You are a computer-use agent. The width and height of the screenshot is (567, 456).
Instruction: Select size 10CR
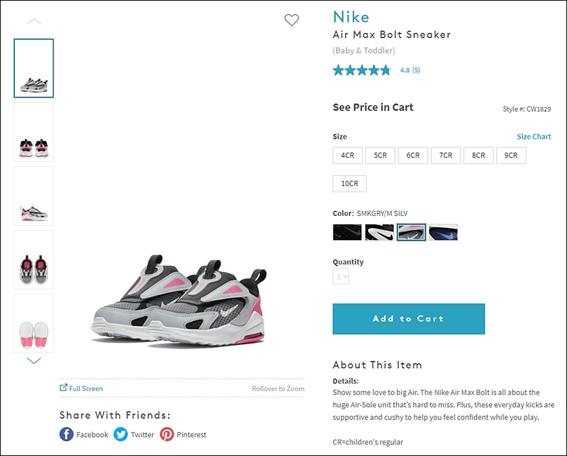[x=349, y=183]
